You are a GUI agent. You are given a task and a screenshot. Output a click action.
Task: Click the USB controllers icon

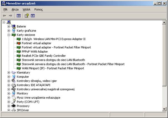[14, 89]
